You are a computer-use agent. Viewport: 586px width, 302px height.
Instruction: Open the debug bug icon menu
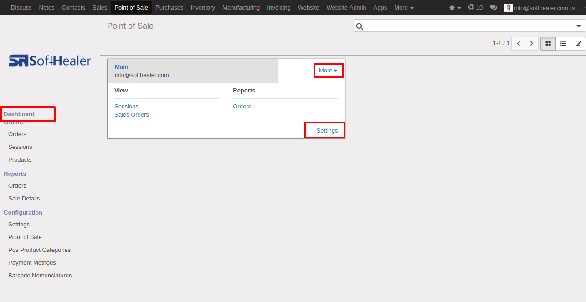click(455, 8)
